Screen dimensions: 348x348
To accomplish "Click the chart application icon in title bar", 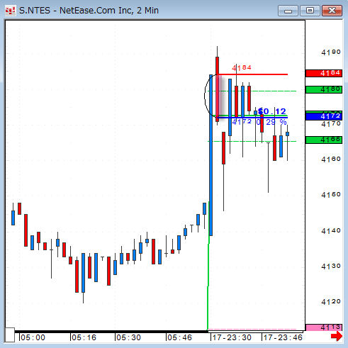I will coord(11,11).
